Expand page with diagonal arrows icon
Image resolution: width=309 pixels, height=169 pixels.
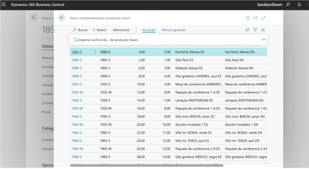(263, 18)
